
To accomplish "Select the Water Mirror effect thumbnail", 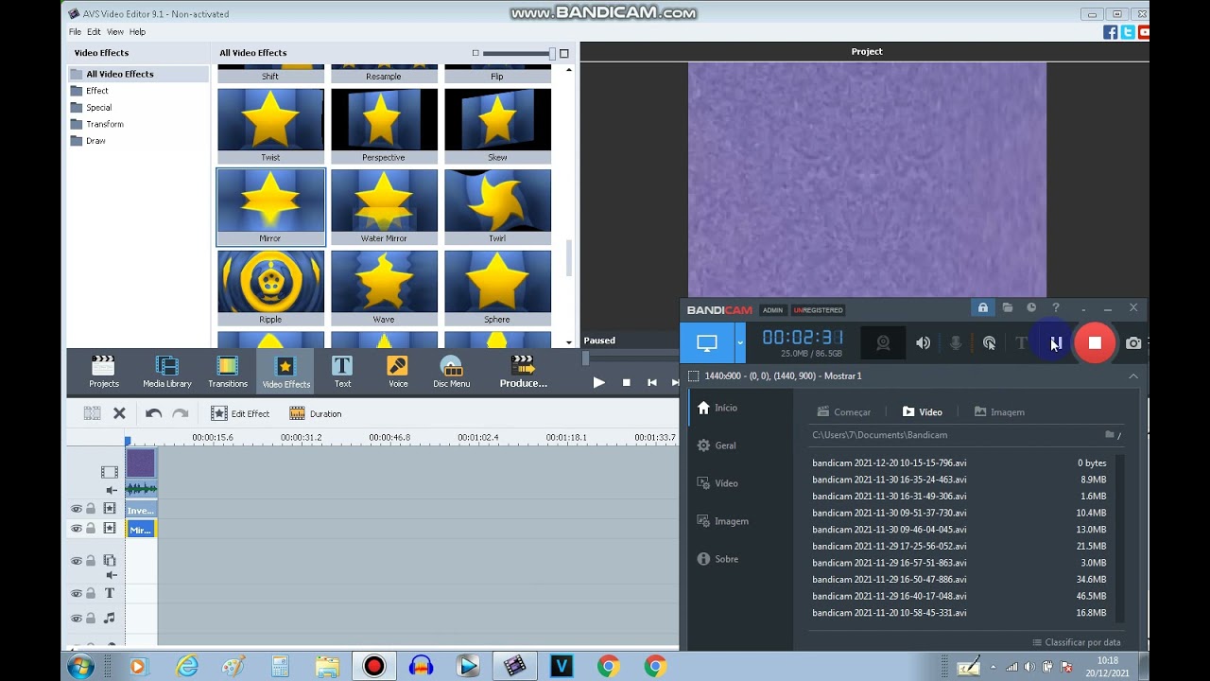I will point(384,207).
